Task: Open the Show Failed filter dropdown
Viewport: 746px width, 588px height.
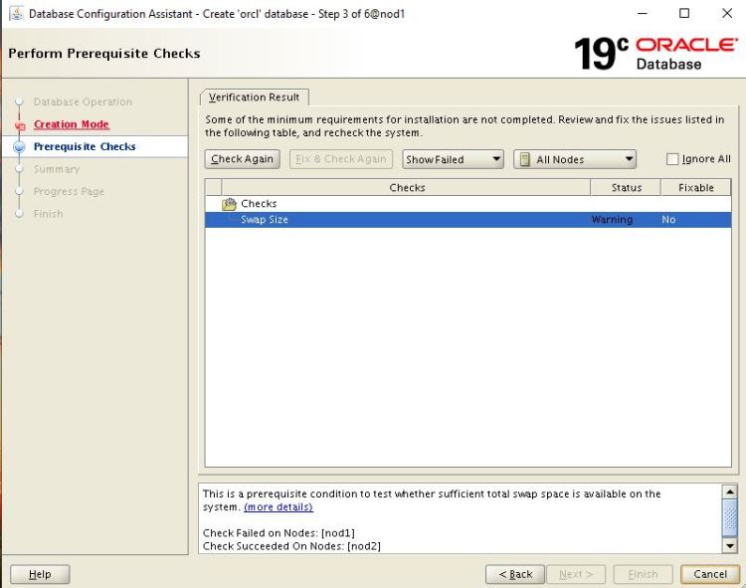Action: (453, 159)
